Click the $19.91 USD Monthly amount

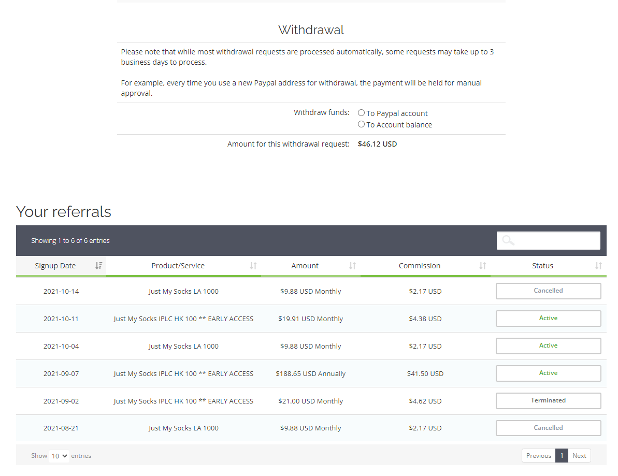pos(311,319)
